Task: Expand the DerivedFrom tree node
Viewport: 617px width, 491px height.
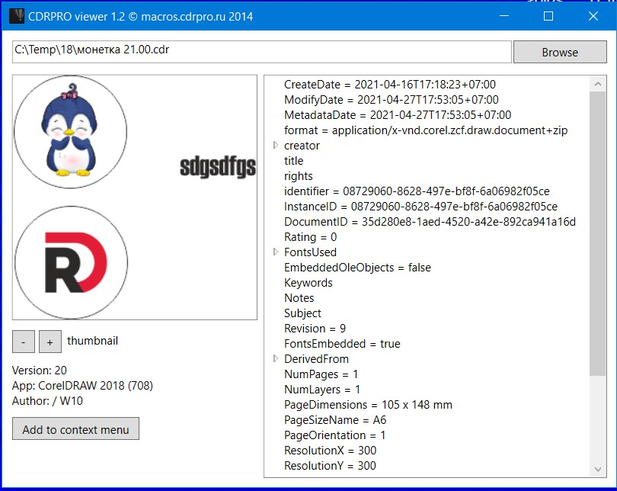Action: coord(276,358)
